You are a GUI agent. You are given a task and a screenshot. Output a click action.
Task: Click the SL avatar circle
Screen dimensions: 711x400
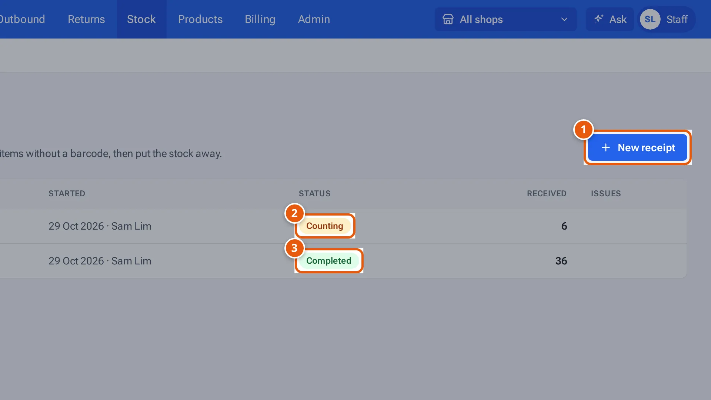(650, 19)
